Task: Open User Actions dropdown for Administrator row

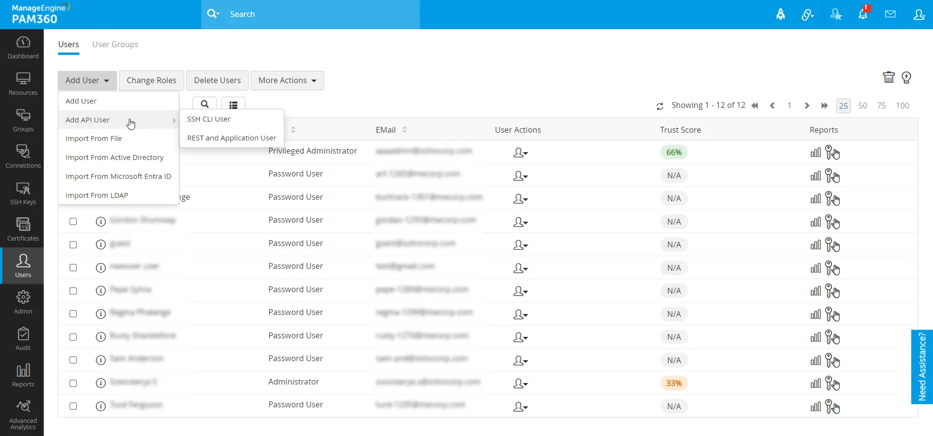Action: (x=520, y=384)
